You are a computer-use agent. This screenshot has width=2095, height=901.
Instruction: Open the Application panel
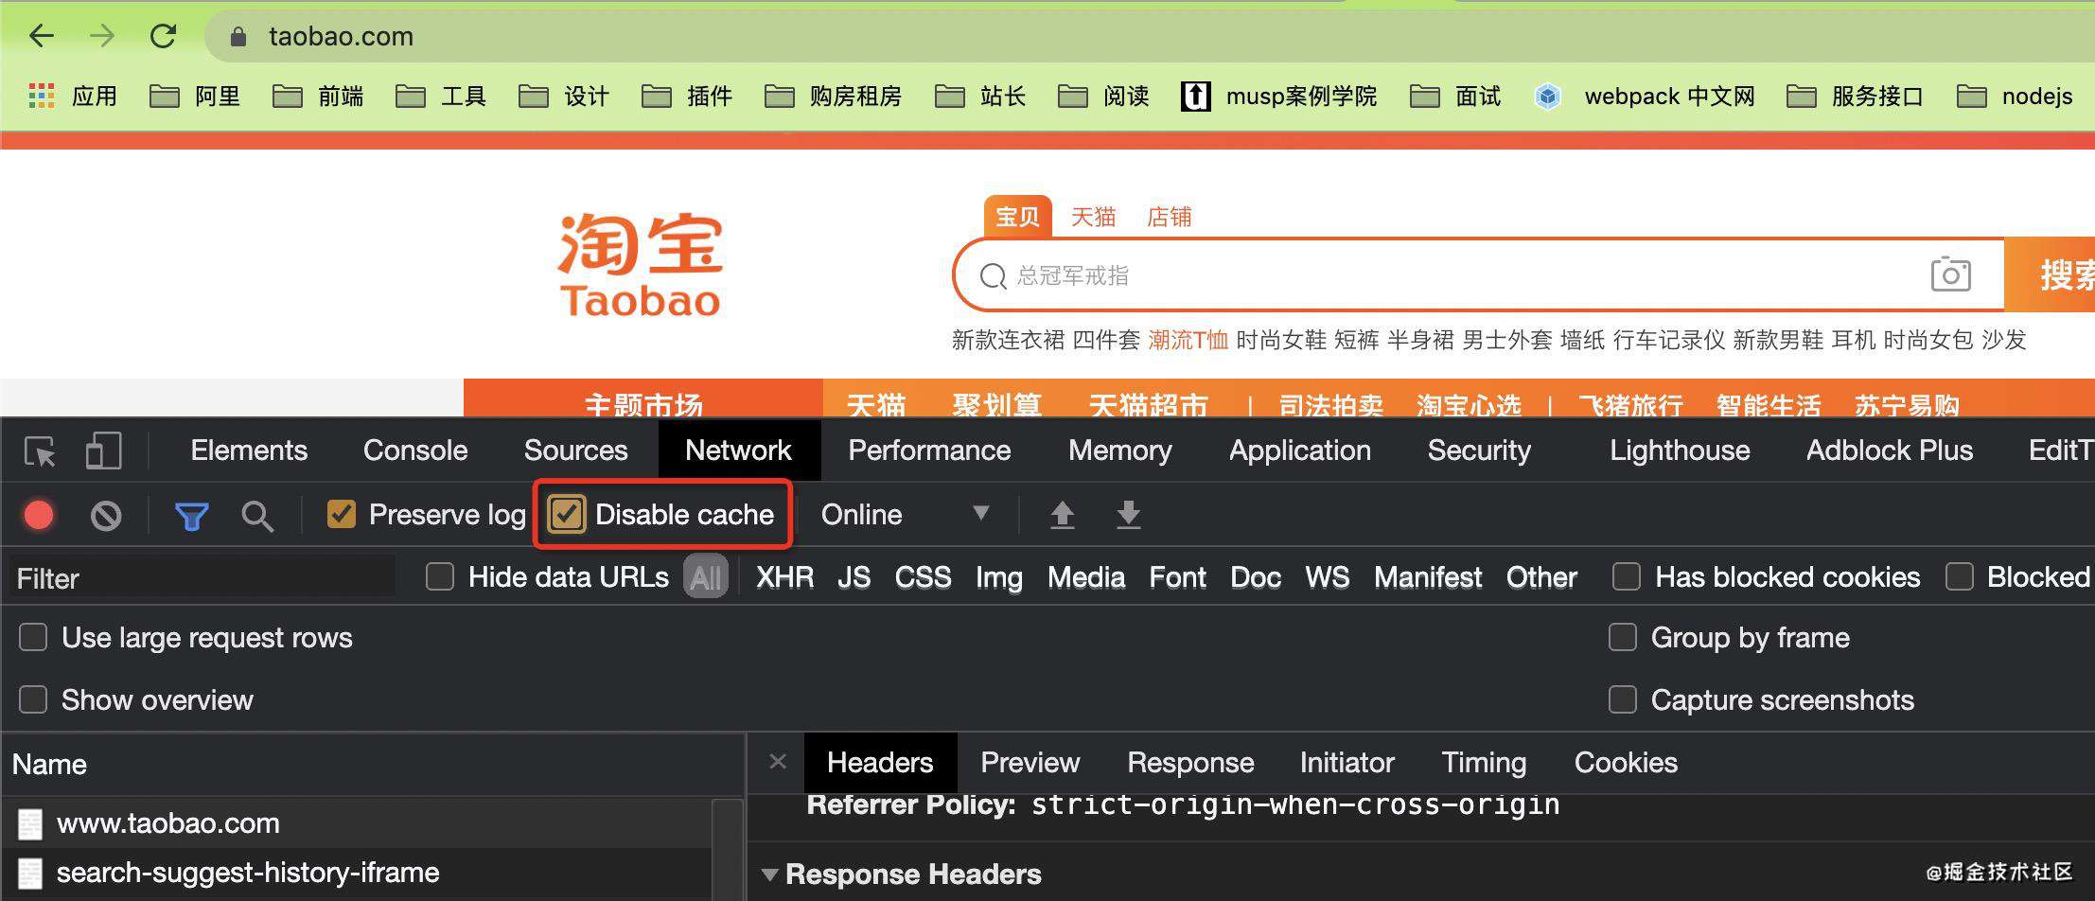click(1299, 450)
